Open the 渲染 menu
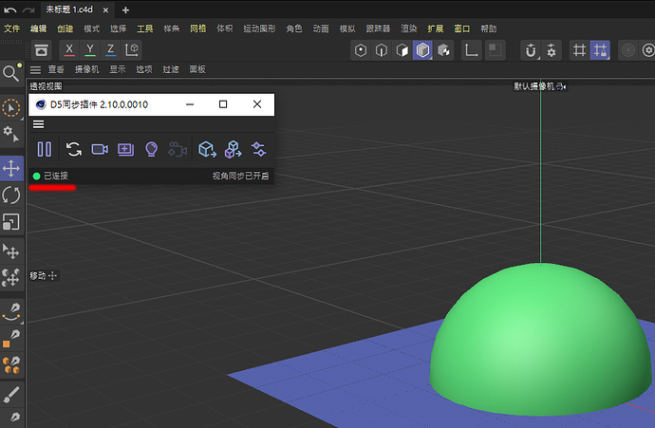This screenshot has width=655, height=428. pos(408,28)
